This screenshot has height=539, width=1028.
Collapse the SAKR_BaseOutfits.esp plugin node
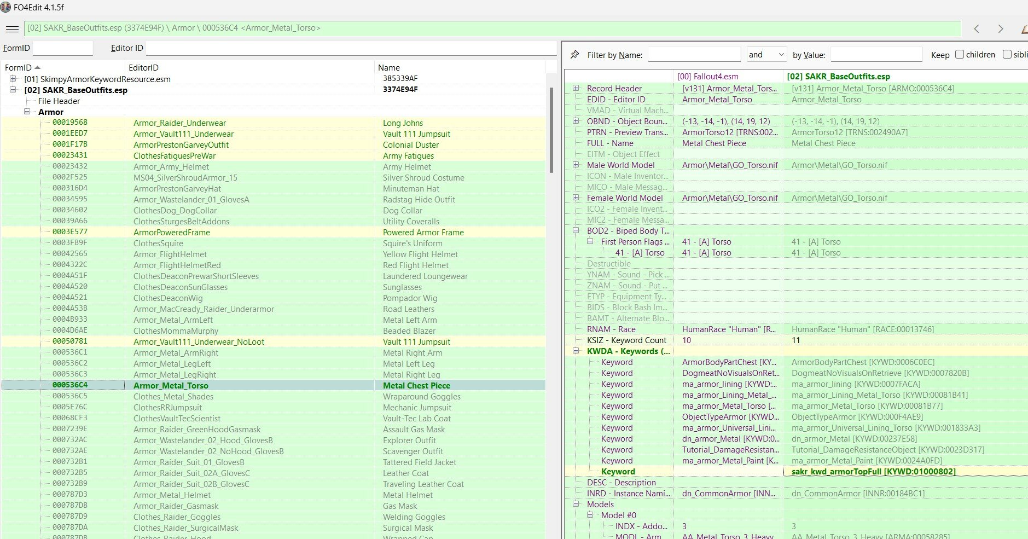coord(13,90)
